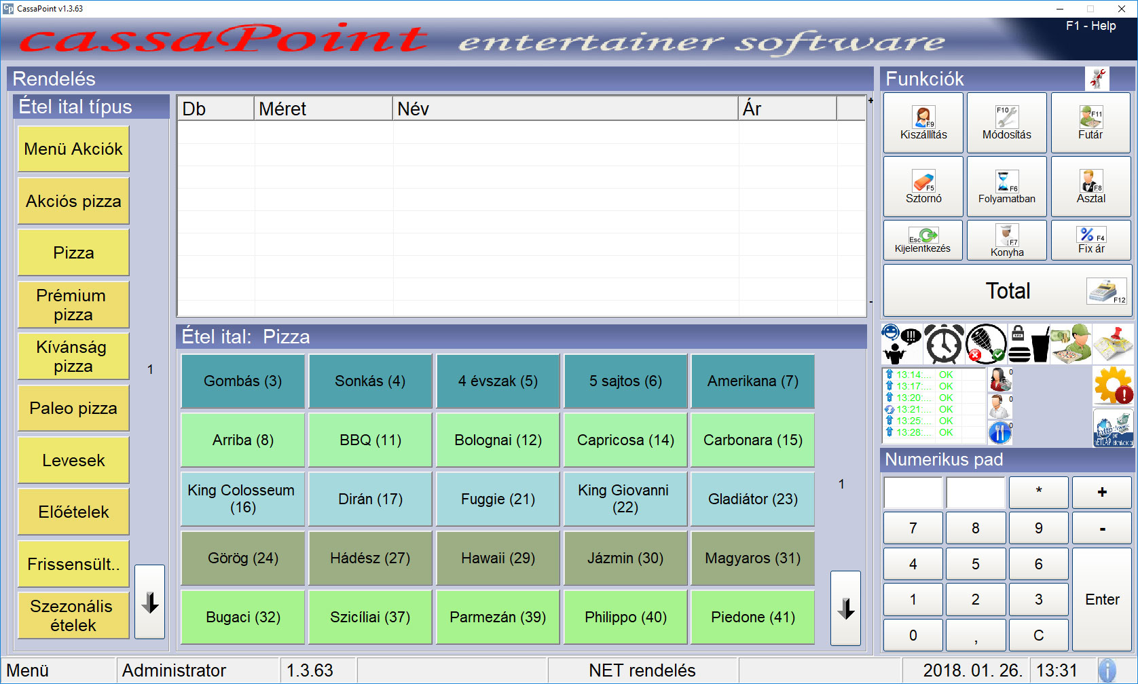Screen dimensions: 1138x684
Task: Add 4 évszak (5) pizza
Action: pos(498,381)
